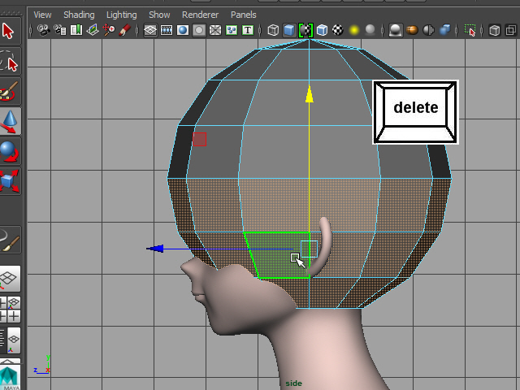Image resolution: width=520 pixels, height=390 pixels.
Task: Click the Select Camera icon
Action: pos(42,31)
